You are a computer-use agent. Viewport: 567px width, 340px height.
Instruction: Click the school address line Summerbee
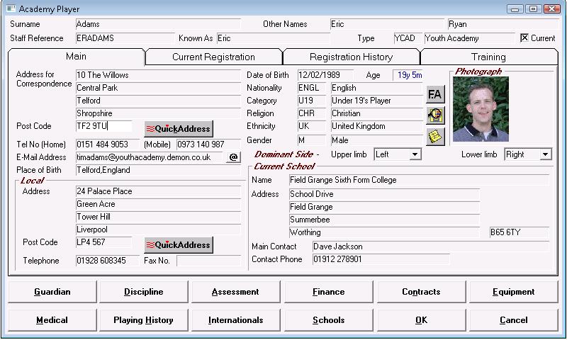[x=384, y=220]
